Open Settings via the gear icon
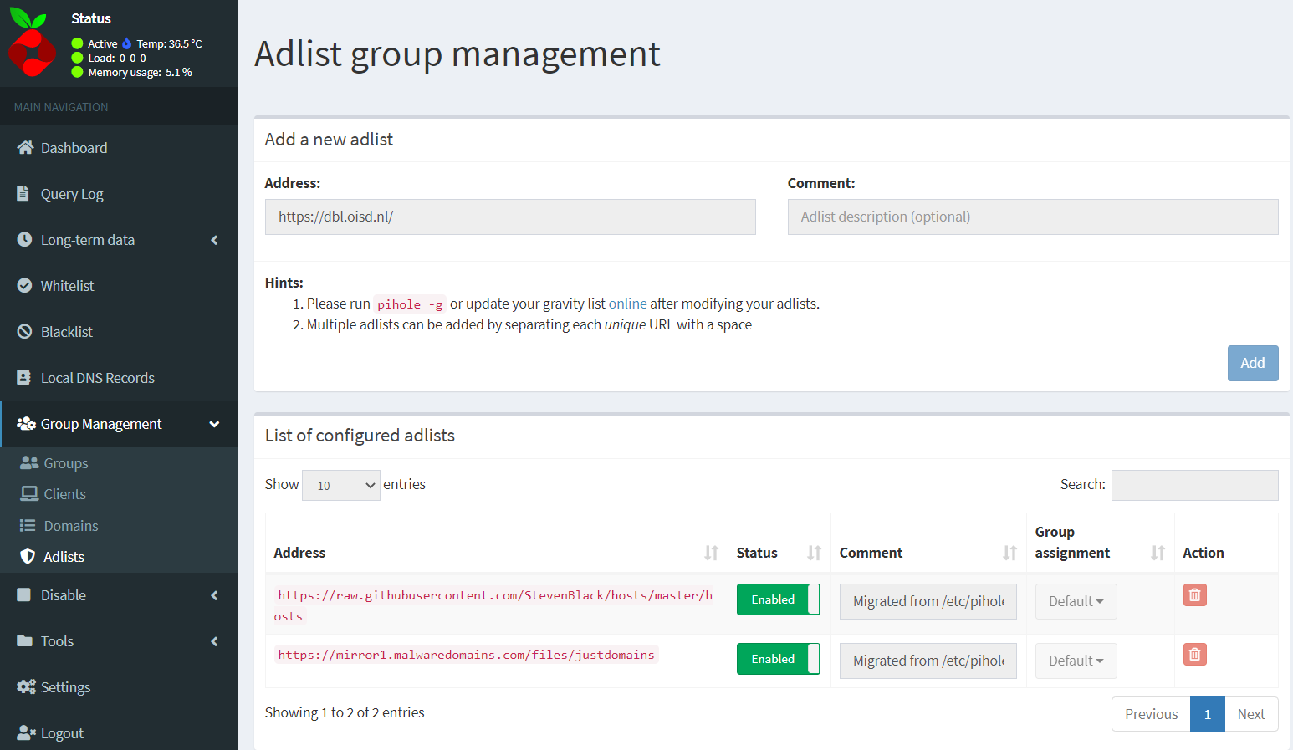This screenshot has width=1293, height=750. point(24,686)
